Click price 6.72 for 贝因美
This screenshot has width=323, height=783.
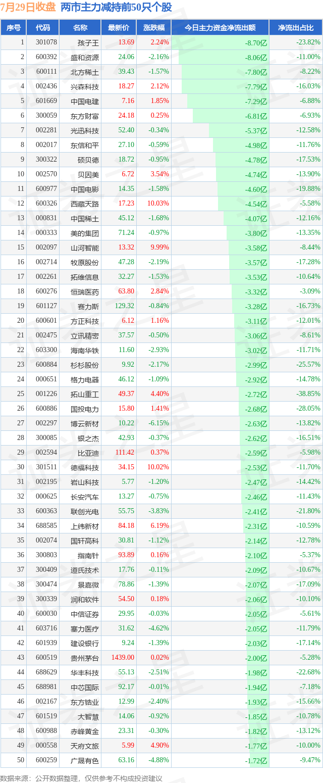[x=128, y=174]
